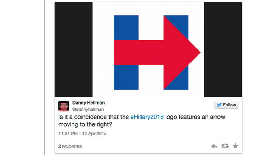Retweet this tweet using the retweet icon
Viewport: 280px width, 155px height.
[225, 146]
